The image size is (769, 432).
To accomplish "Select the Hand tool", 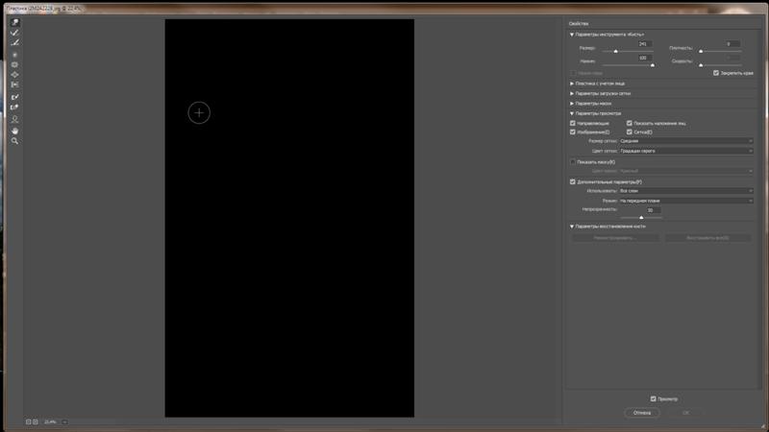I will (14, 131).
